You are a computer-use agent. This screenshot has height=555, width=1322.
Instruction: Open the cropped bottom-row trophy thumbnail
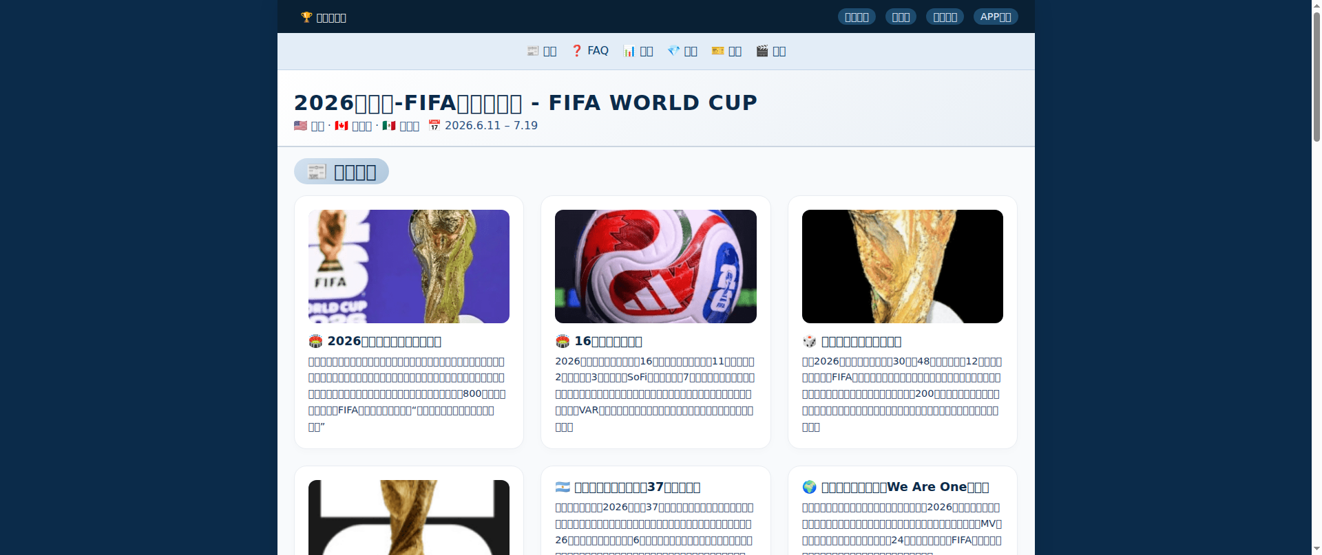click(409, 517)
